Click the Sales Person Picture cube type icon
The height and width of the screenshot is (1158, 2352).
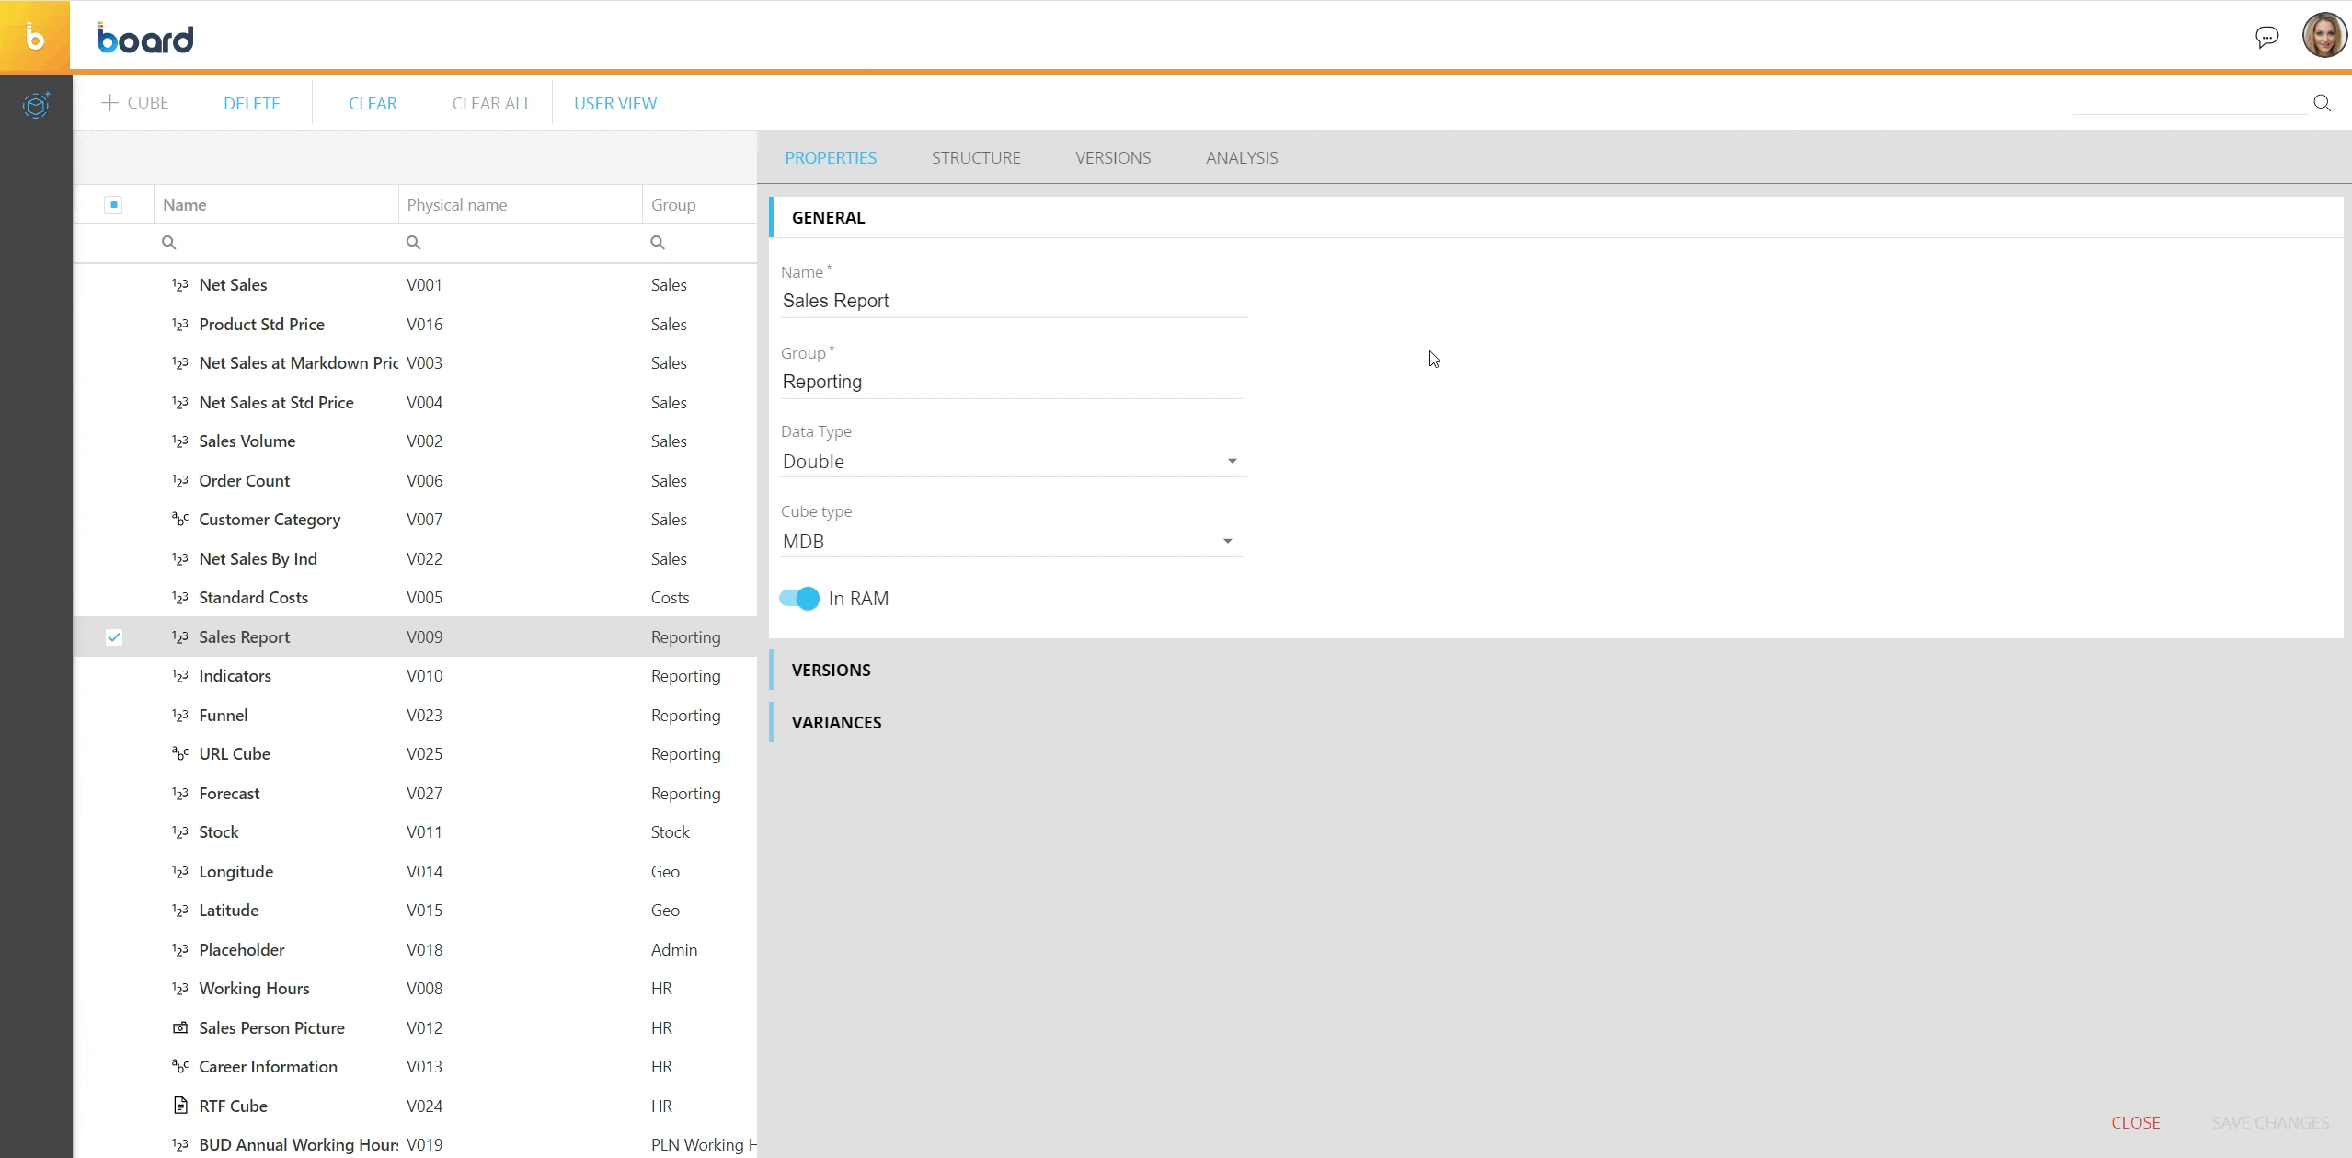point(180,1027)
